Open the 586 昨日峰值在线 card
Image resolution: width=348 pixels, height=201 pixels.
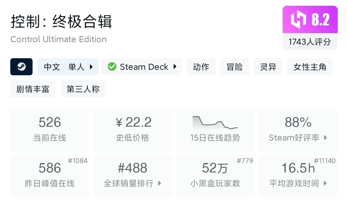tap(50, 176)
